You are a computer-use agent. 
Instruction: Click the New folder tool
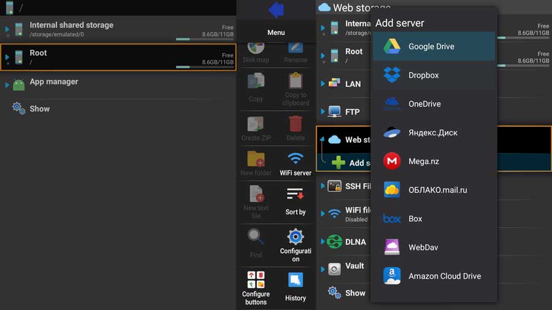256,164
